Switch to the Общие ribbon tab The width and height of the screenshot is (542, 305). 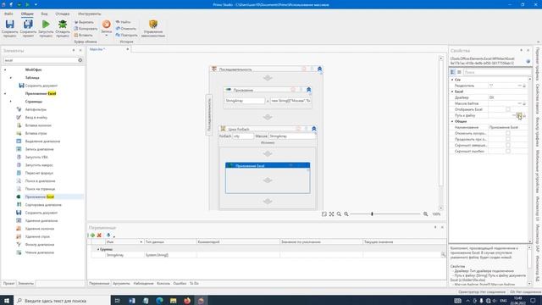point(27,14)
